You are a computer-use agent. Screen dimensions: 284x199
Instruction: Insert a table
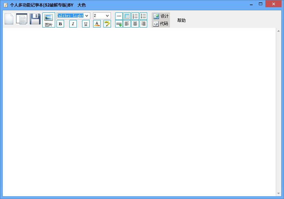click(127, 16)
